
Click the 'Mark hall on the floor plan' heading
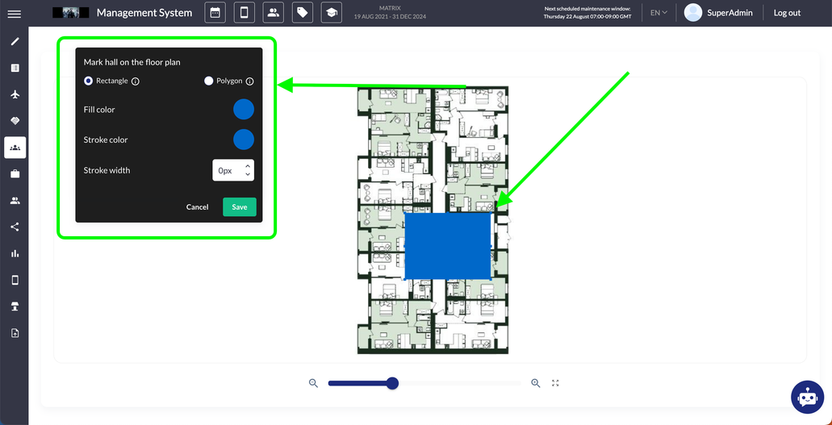[x=132, y=62]
